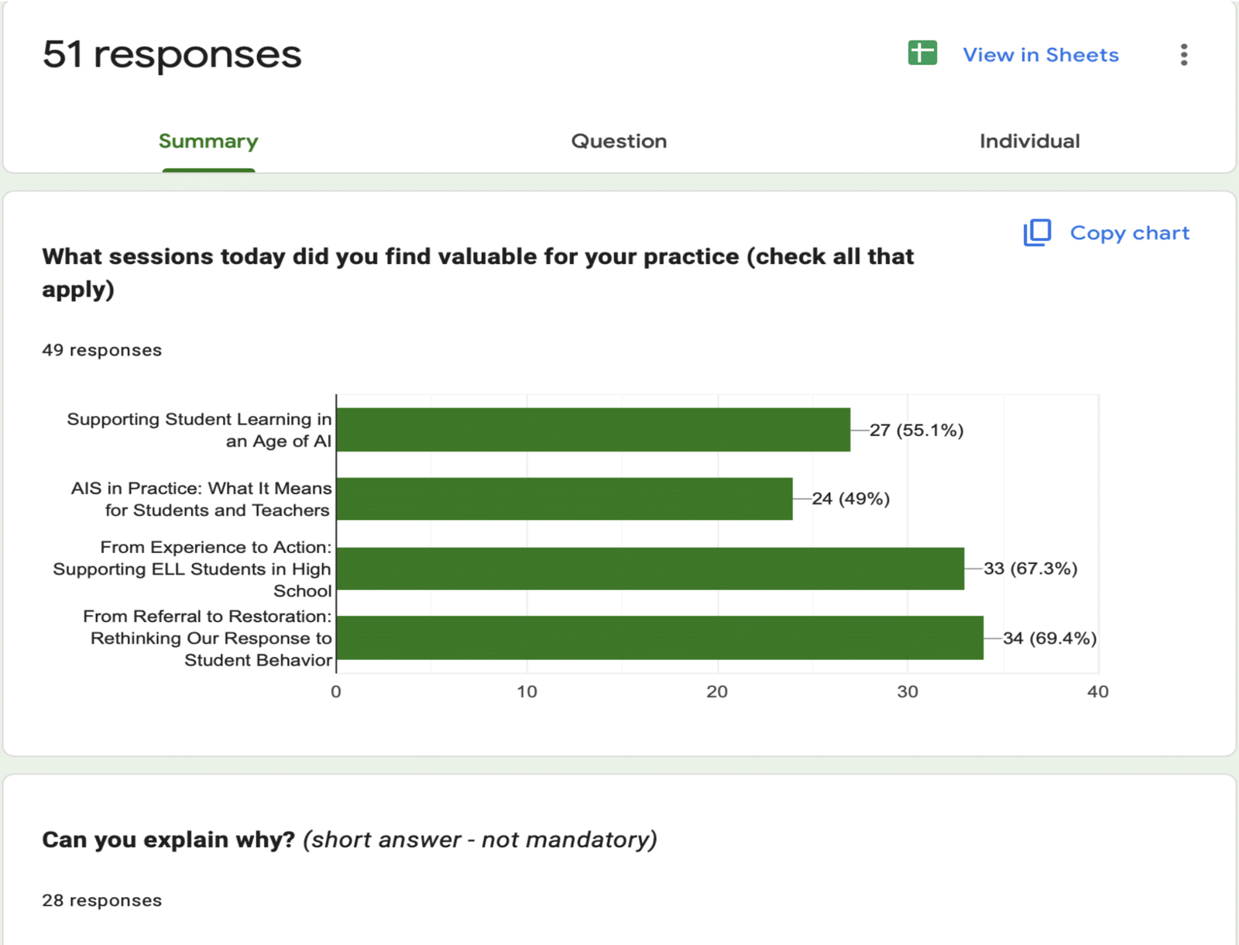Click the green Google Sheets icon
This screenshot has height=945, width=1239.
tap(922, 53)
